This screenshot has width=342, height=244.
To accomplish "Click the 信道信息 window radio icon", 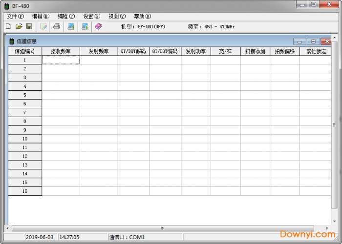I will 12,41.
